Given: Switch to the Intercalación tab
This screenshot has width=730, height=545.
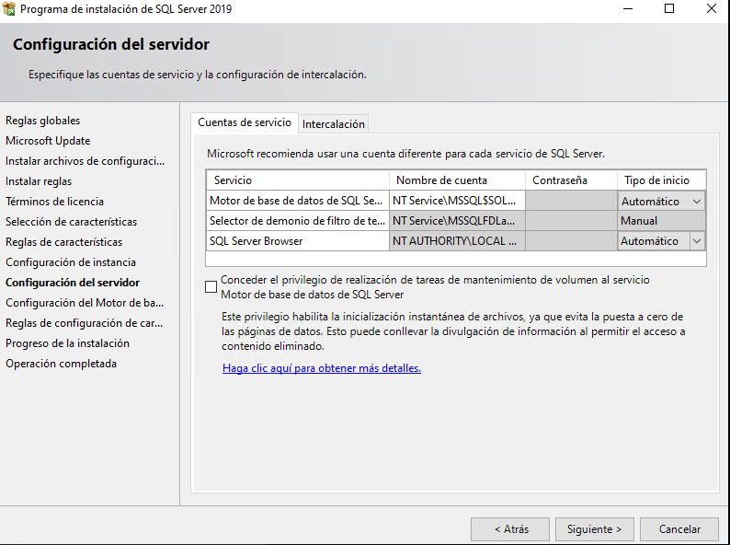Looking at the screenshot, I should 334,124.
